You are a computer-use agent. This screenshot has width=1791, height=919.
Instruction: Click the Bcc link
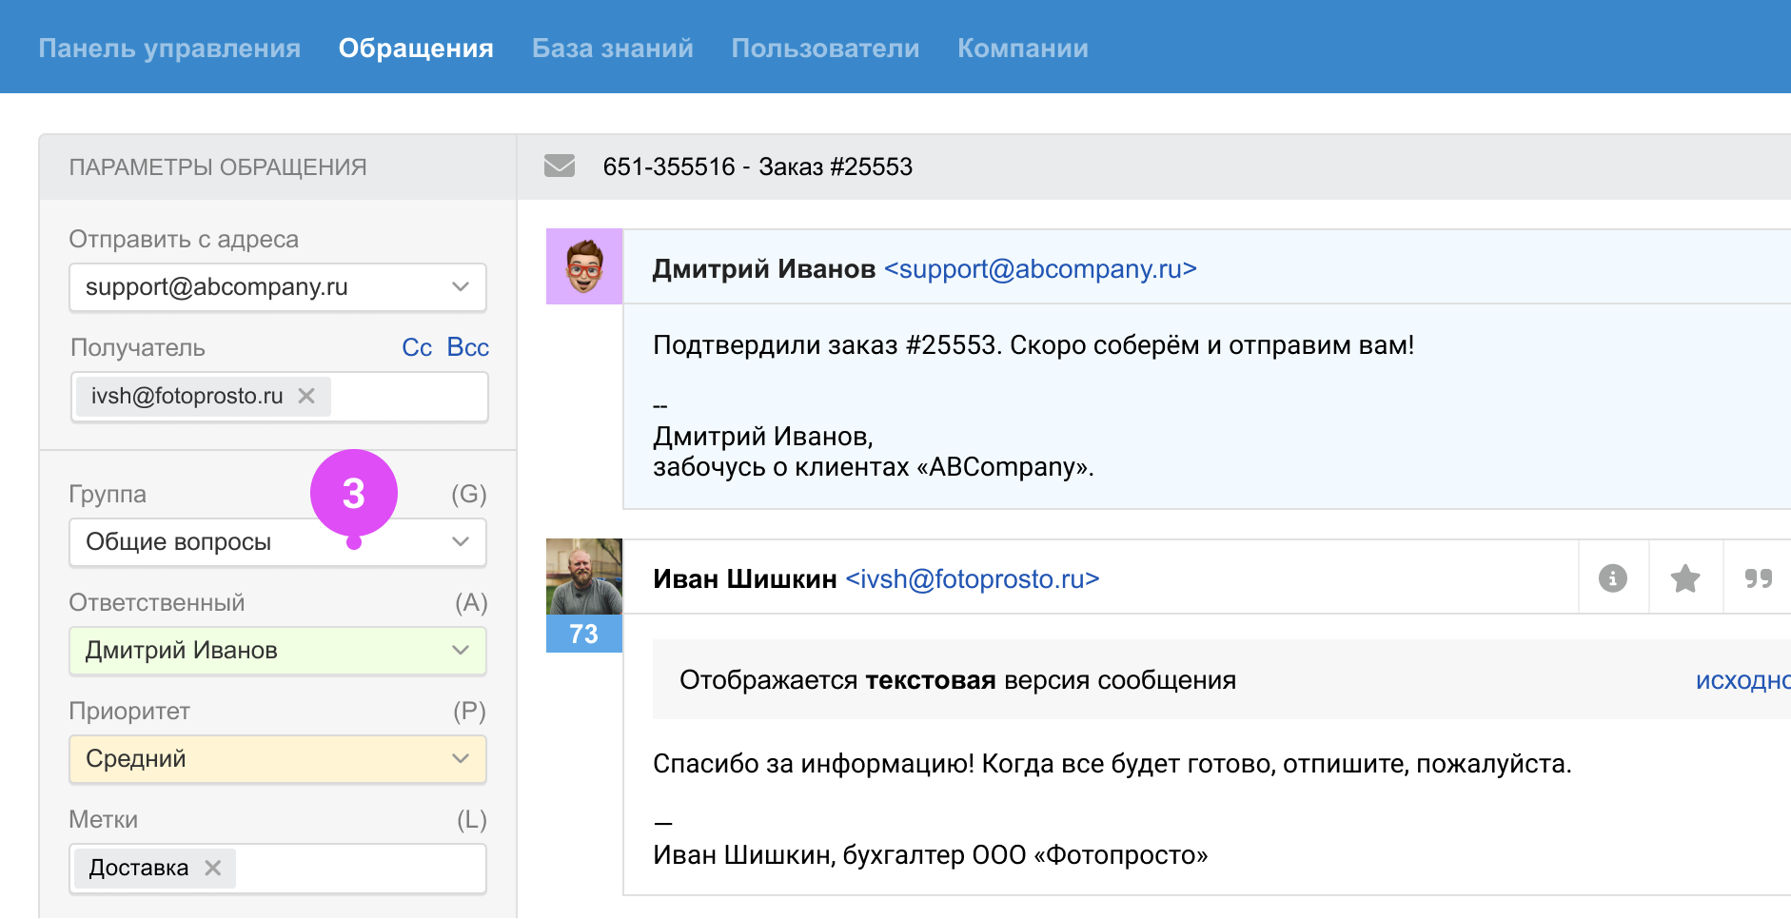[x=467, y=347]
